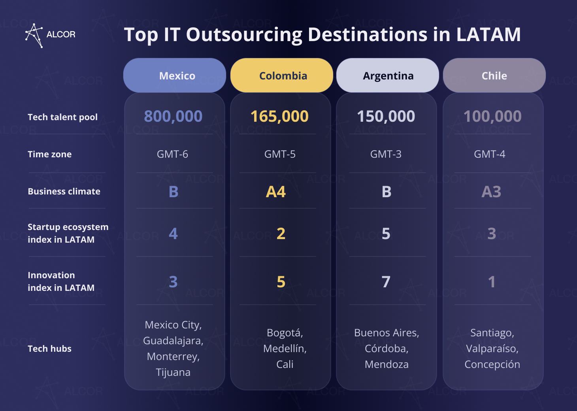The height and width of the screenshot is (411, 577).
Task: Select the Argentina country pill
Action: pyautogui.click(x=387, y=75)
